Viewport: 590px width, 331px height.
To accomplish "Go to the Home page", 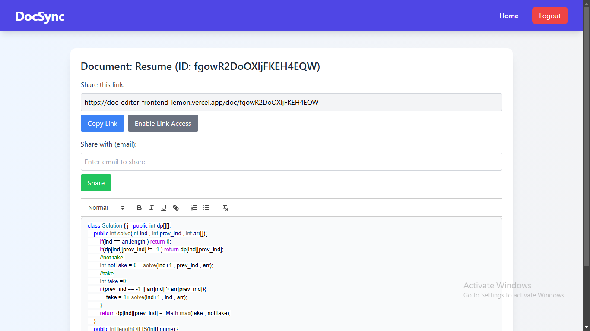I will [509, 16].
